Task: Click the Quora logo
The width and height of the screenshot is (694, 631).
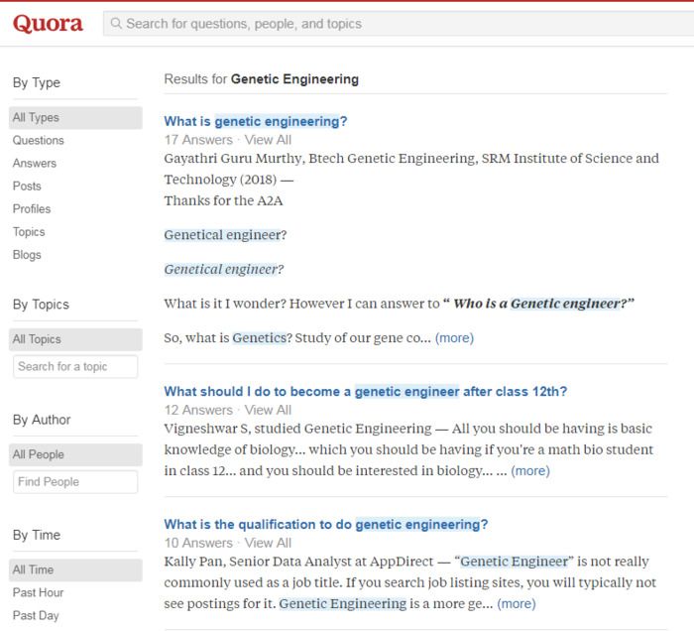Action: coord(48,23)
